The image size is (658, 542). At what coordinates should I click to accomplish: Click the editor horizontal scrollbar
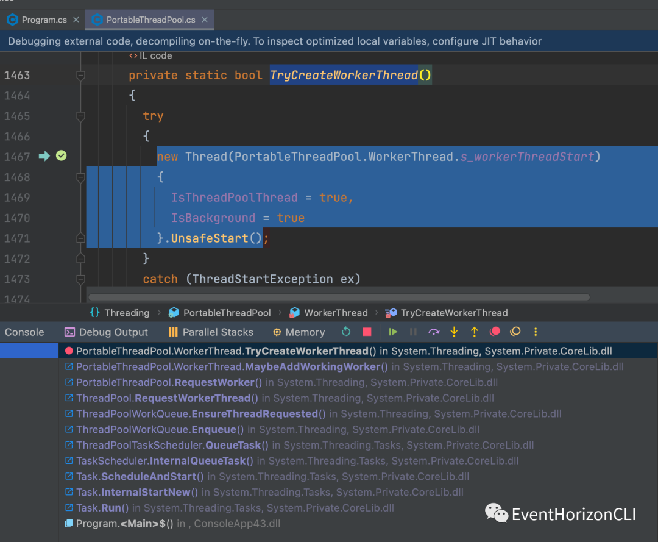[x=339, y=298]
